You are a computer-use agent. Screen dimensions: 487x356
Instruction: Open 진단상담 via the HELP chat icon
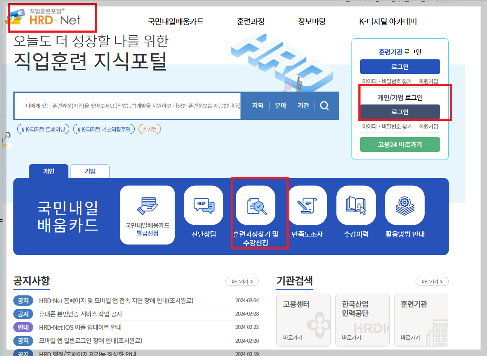203,206
